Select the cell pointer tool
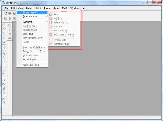163x121 pixels. point(4,80)
